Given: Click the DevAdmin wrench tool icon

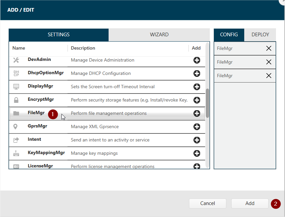Looking at the screenshot, I should (x=16, y=60).
